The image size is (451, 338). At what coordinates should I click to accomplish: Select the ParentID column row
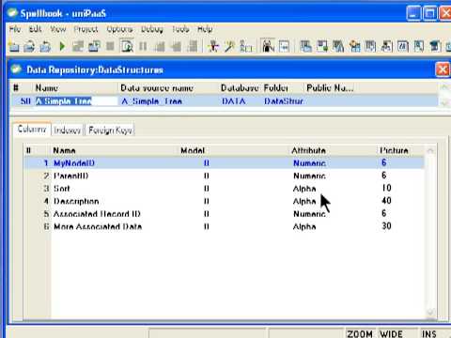(225, 176)
